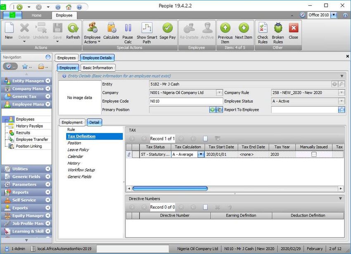Open the Company Rule dropdown
Image resolution: width=351 pixels, height=254 pixels.
pyautogui.click(x=342, y=93)
